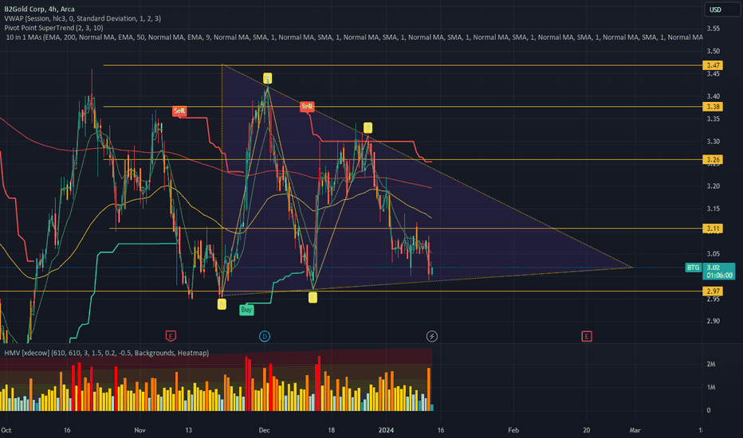Click the Dec date axis label
Image resolution: width=743 pixels, height=438 pixels.
[x=265, y=430]
